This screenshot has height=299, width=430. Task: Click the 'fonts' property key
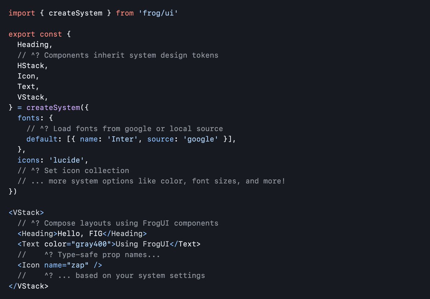click(29, 118)
